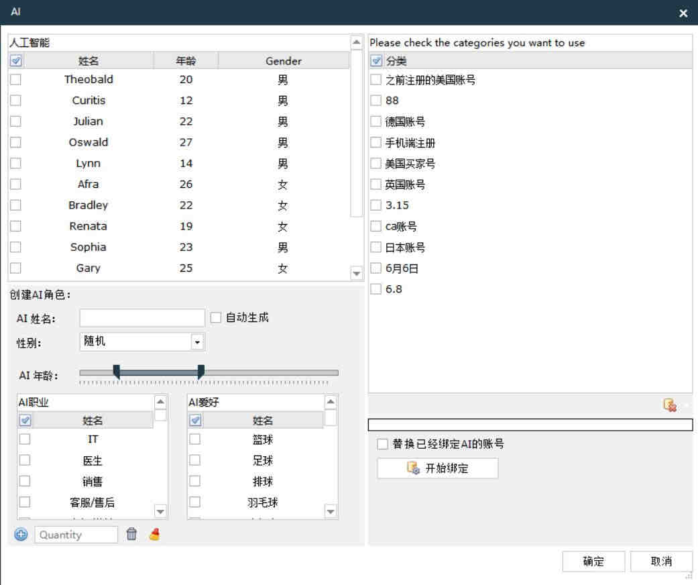Click the trash can delete icon
Viewport: 698px width, 585px height.
click(x=132, y=535)
